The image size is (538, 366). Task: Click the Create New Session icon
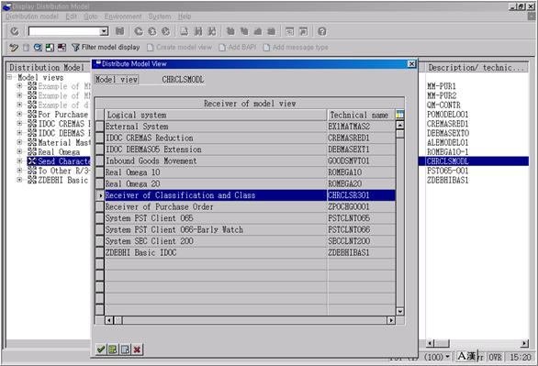point(290,31)
